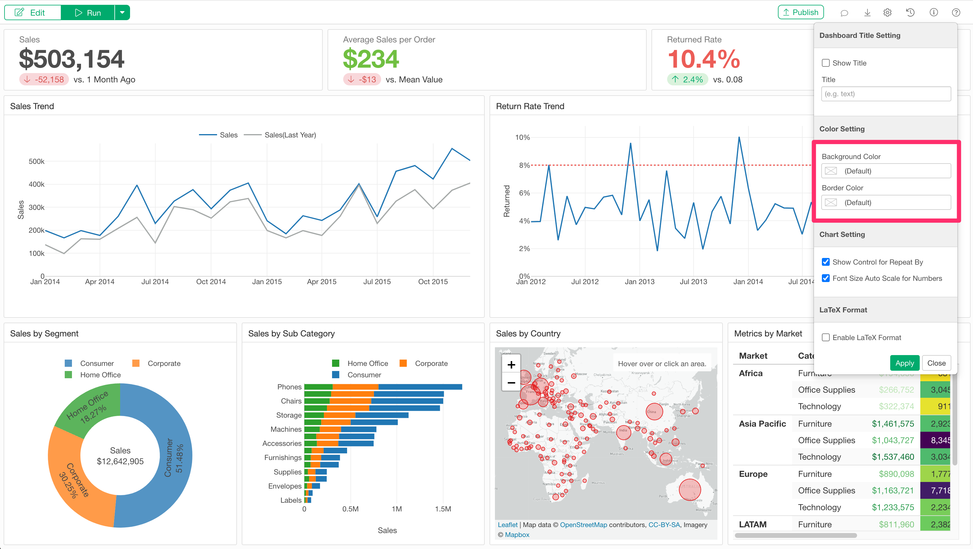The image size is (973, 549).
Task: Expand the Run button dropdown arrow
Action: tap(122, 12)
